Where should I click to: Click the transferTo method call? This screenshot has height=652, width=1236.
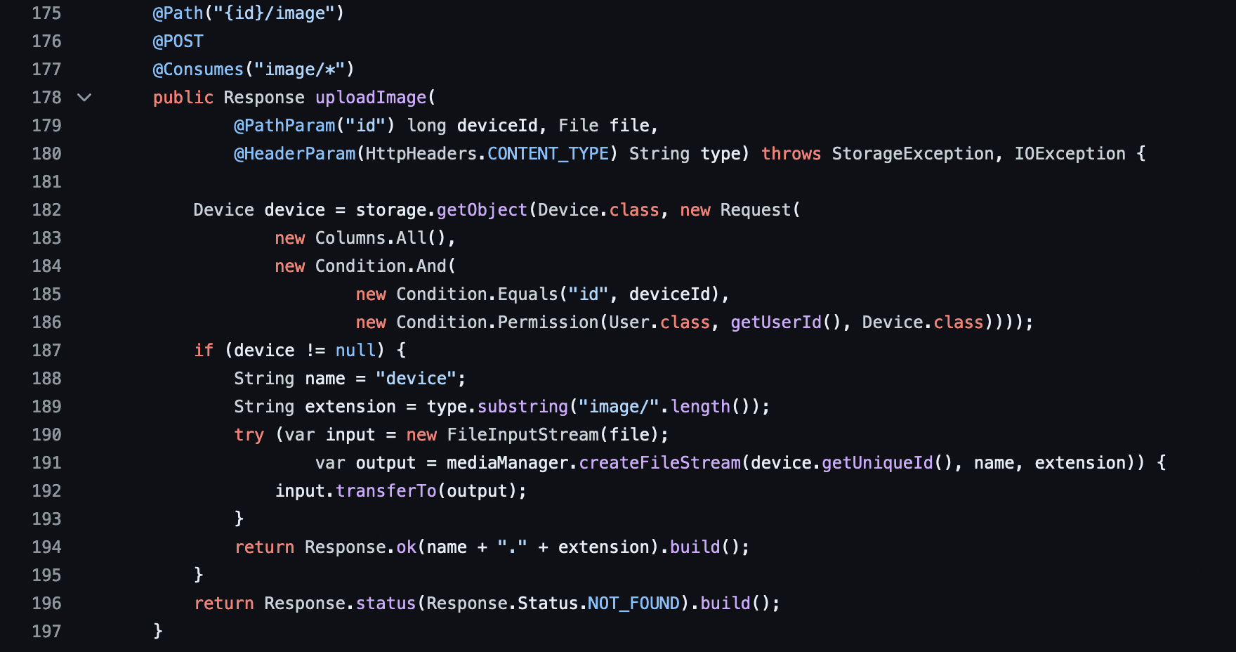click(x=386, y=491)
